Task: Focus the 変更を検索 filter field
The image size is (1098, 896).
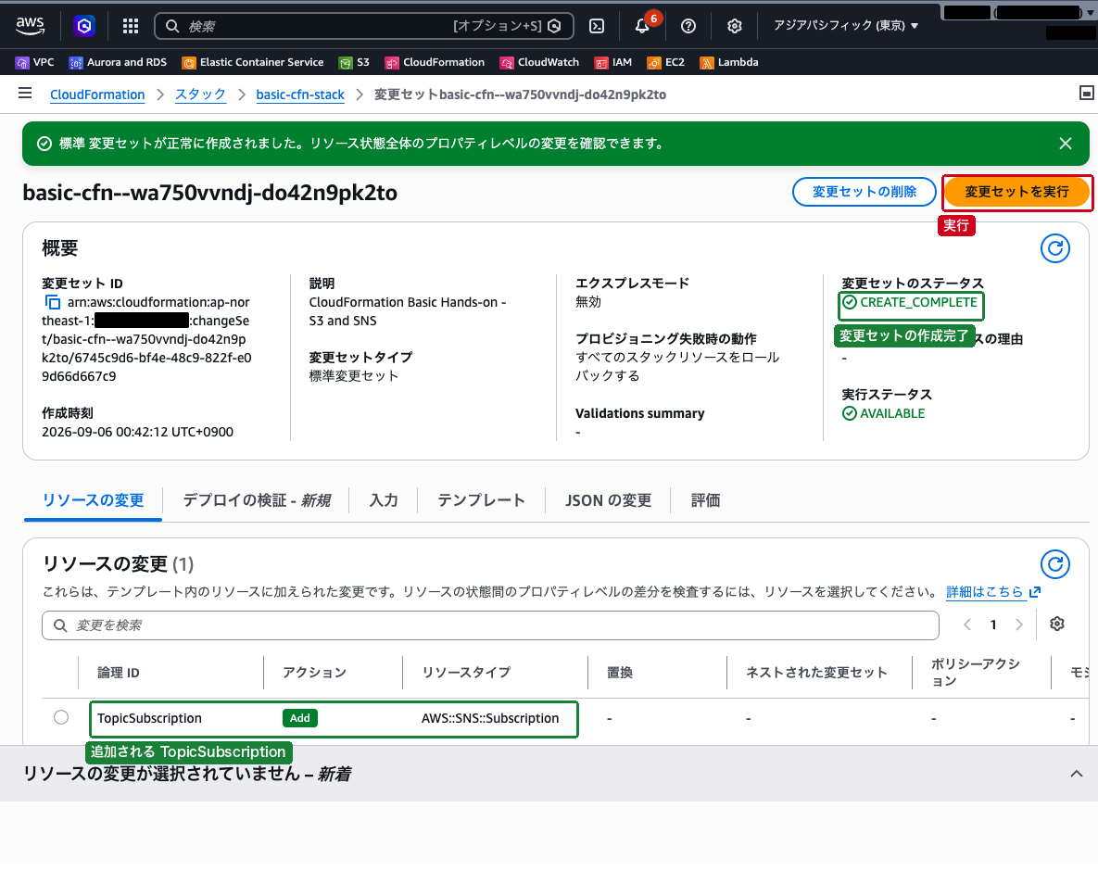Action: coord(490,625)
